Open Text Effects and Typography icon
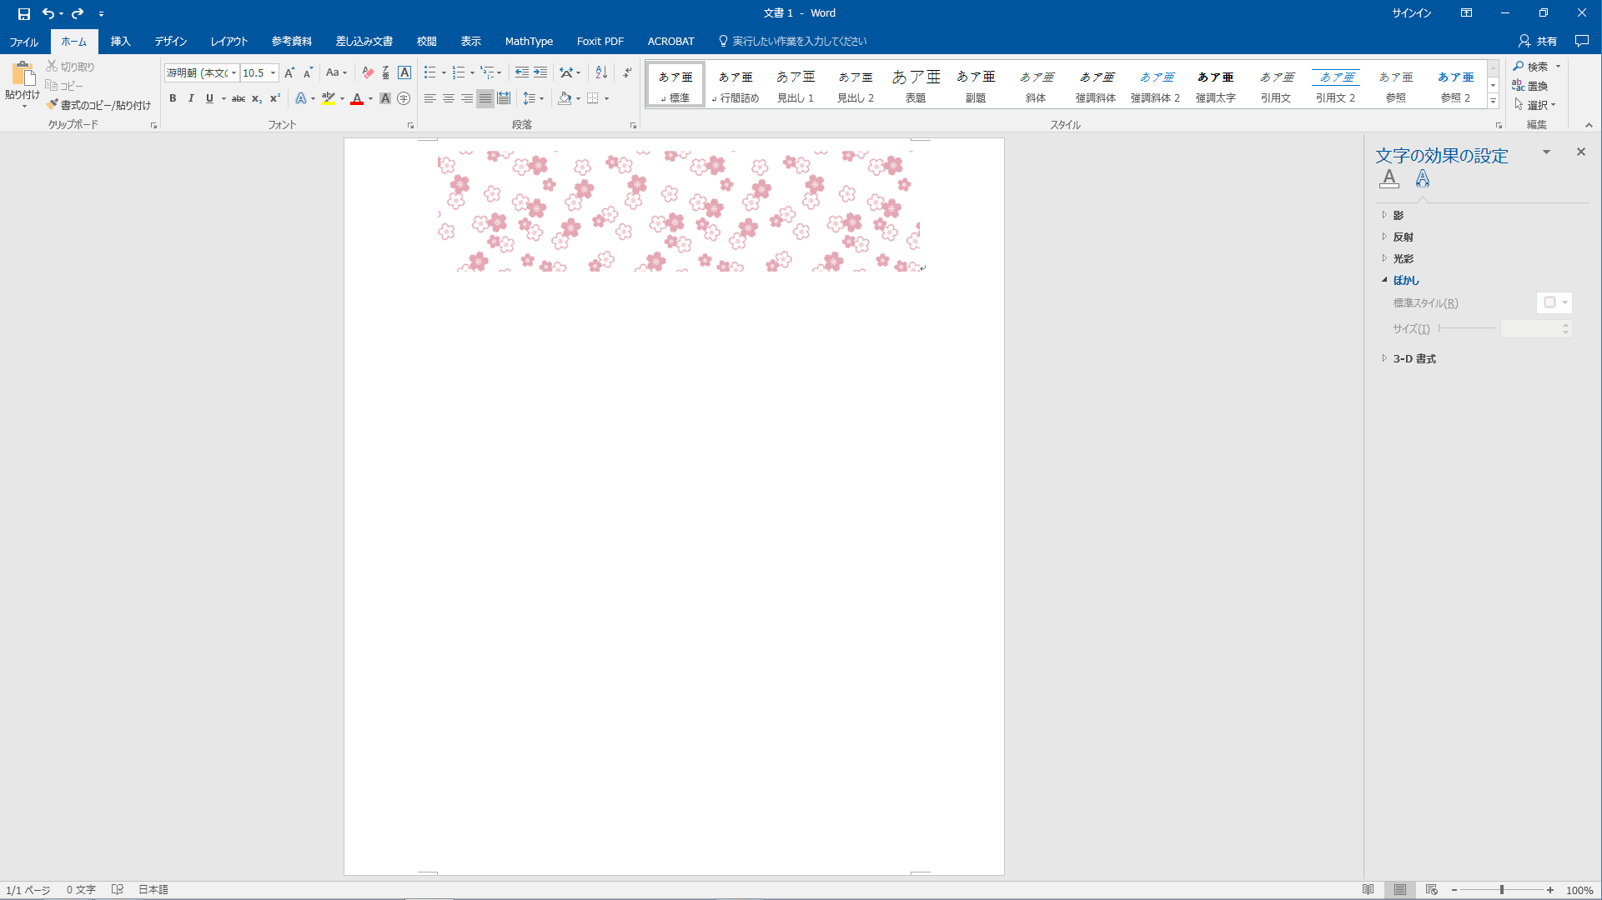 click(x=301, y=98)
